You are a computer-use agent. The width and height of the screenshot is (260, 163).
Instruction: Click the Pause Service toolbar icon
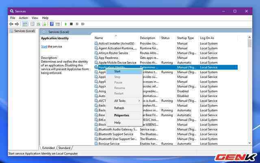pos(77,24)
